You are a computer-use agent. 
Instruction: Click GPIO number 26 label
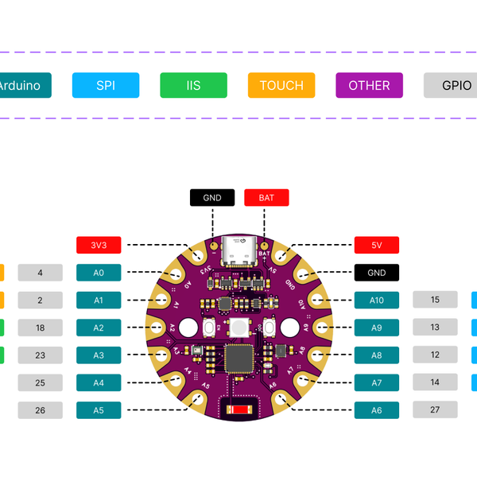[x=41, y=410]
